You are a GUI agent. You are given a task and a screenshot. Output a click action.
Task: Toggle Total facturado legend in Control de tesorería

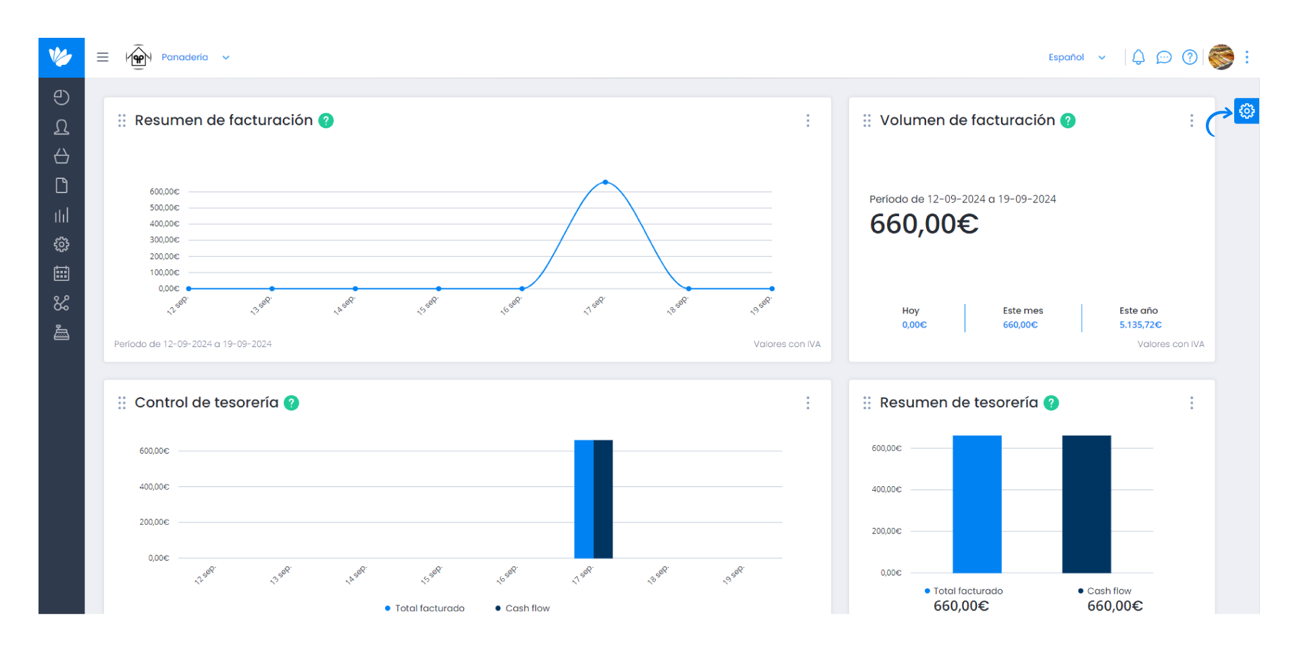tap(425, 608)
